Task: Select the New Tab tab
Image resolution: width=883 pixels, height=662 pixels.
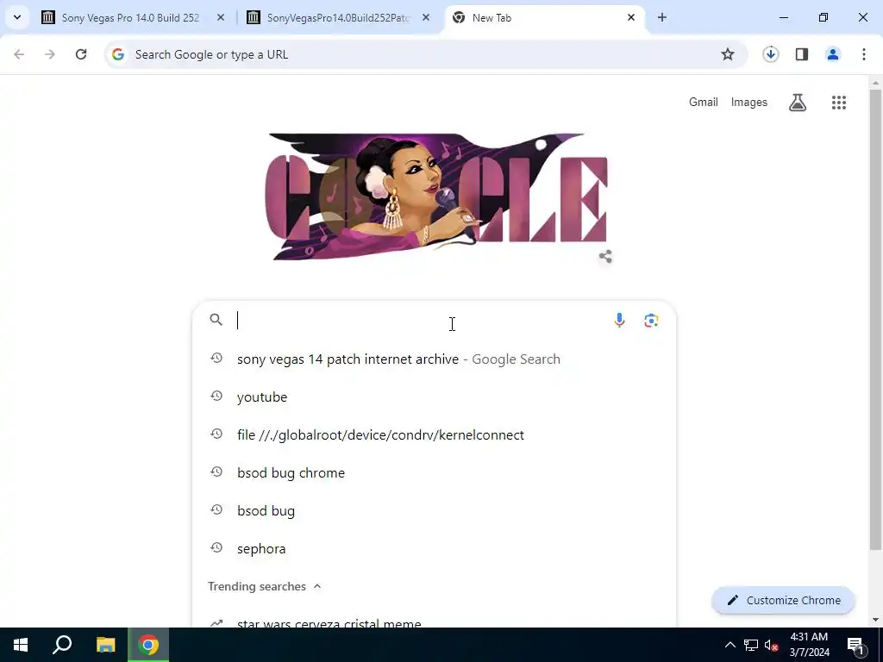Action: (545, 17)
